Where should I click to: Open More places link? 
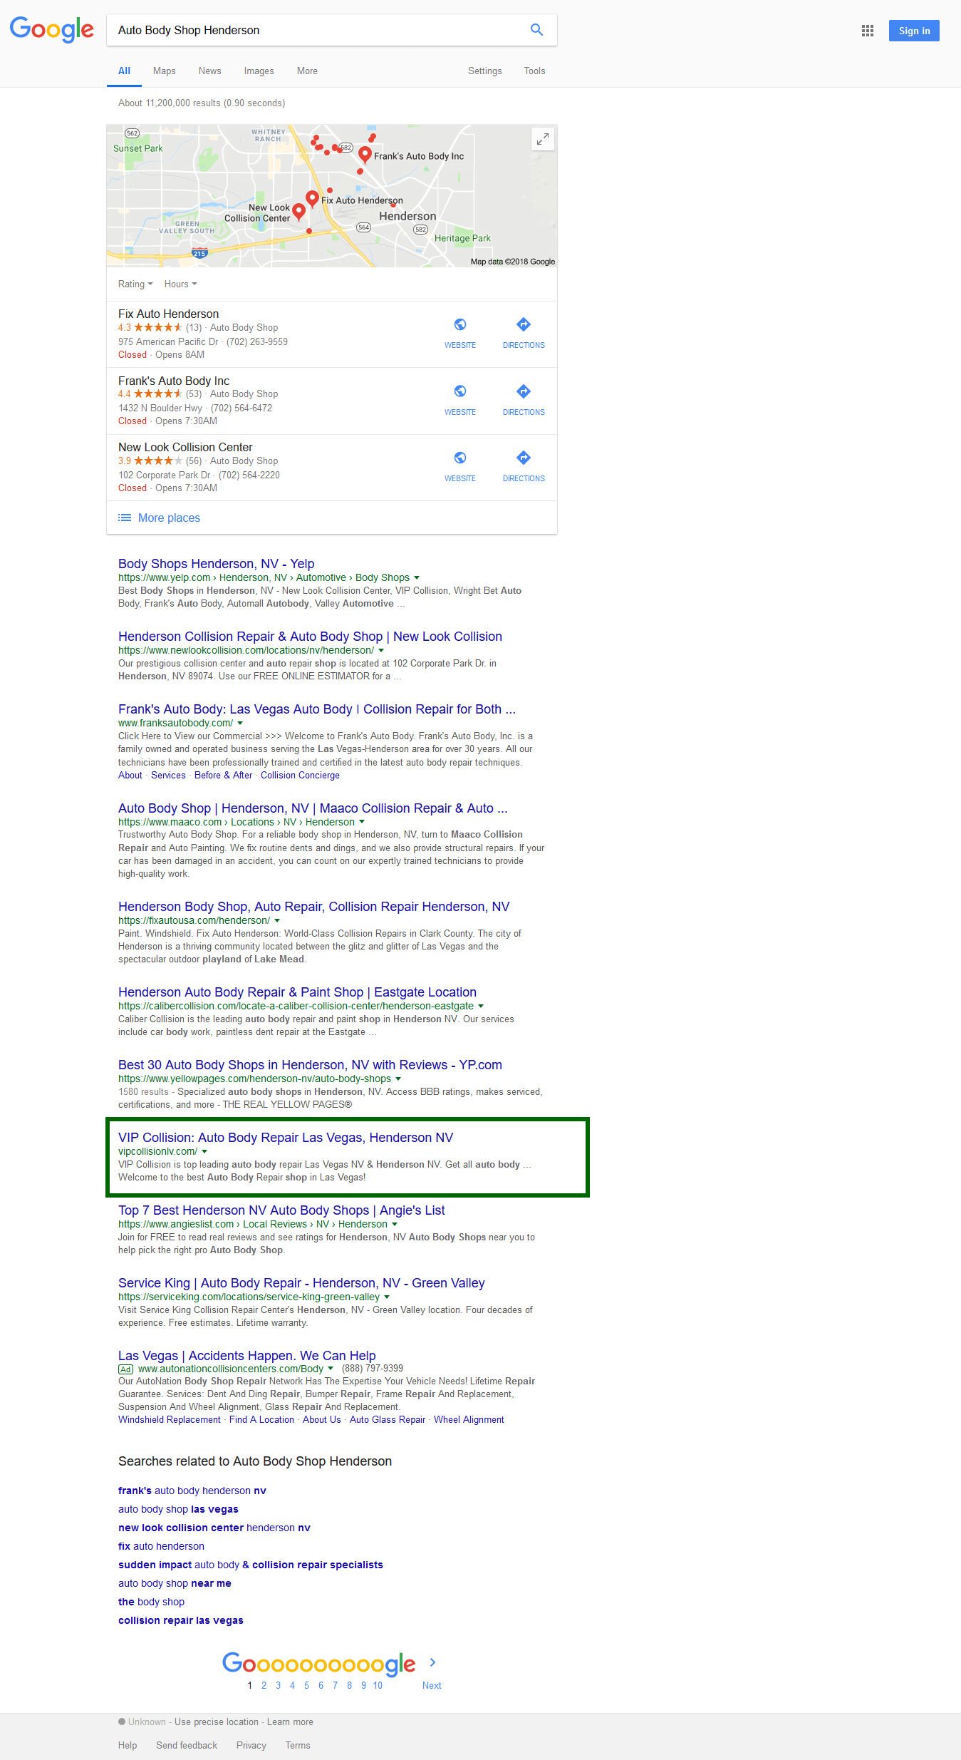pyautogui.click(x=169, y=518)
